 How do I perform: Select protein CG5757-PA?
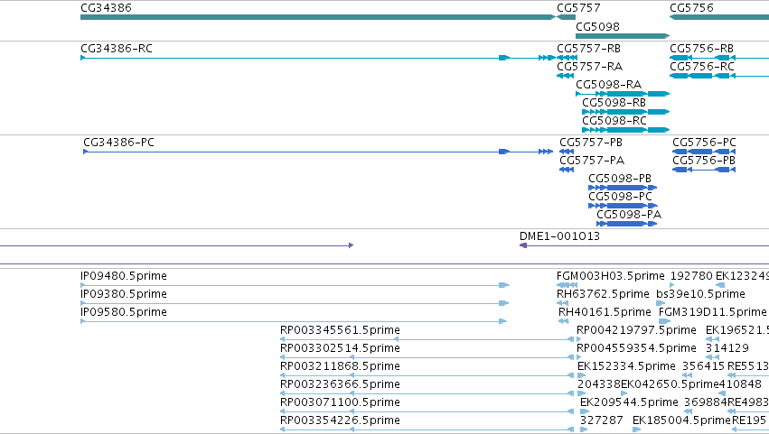point(567,170)
